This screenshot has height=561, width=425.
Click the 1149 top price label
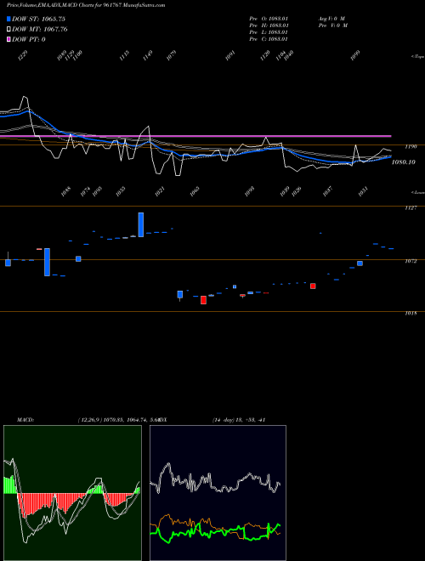pyautogui.click(x=148, y=55)
